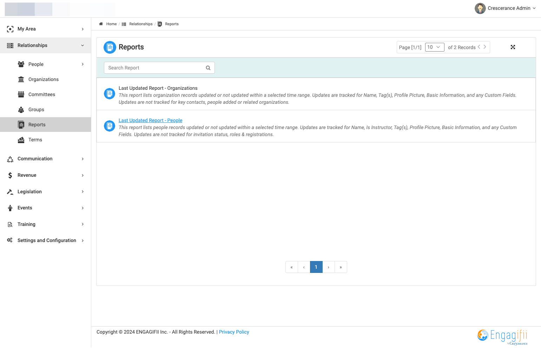Screen dimensions: 541x348
Task: Expand the People submenu chevron
Action: tap(83, 64)
